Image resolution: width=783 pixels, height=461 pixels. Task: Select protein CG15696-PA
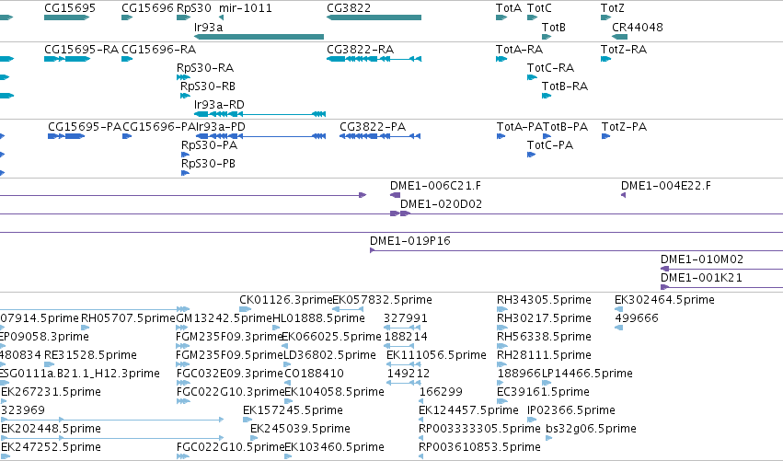(x=159, y=127)
